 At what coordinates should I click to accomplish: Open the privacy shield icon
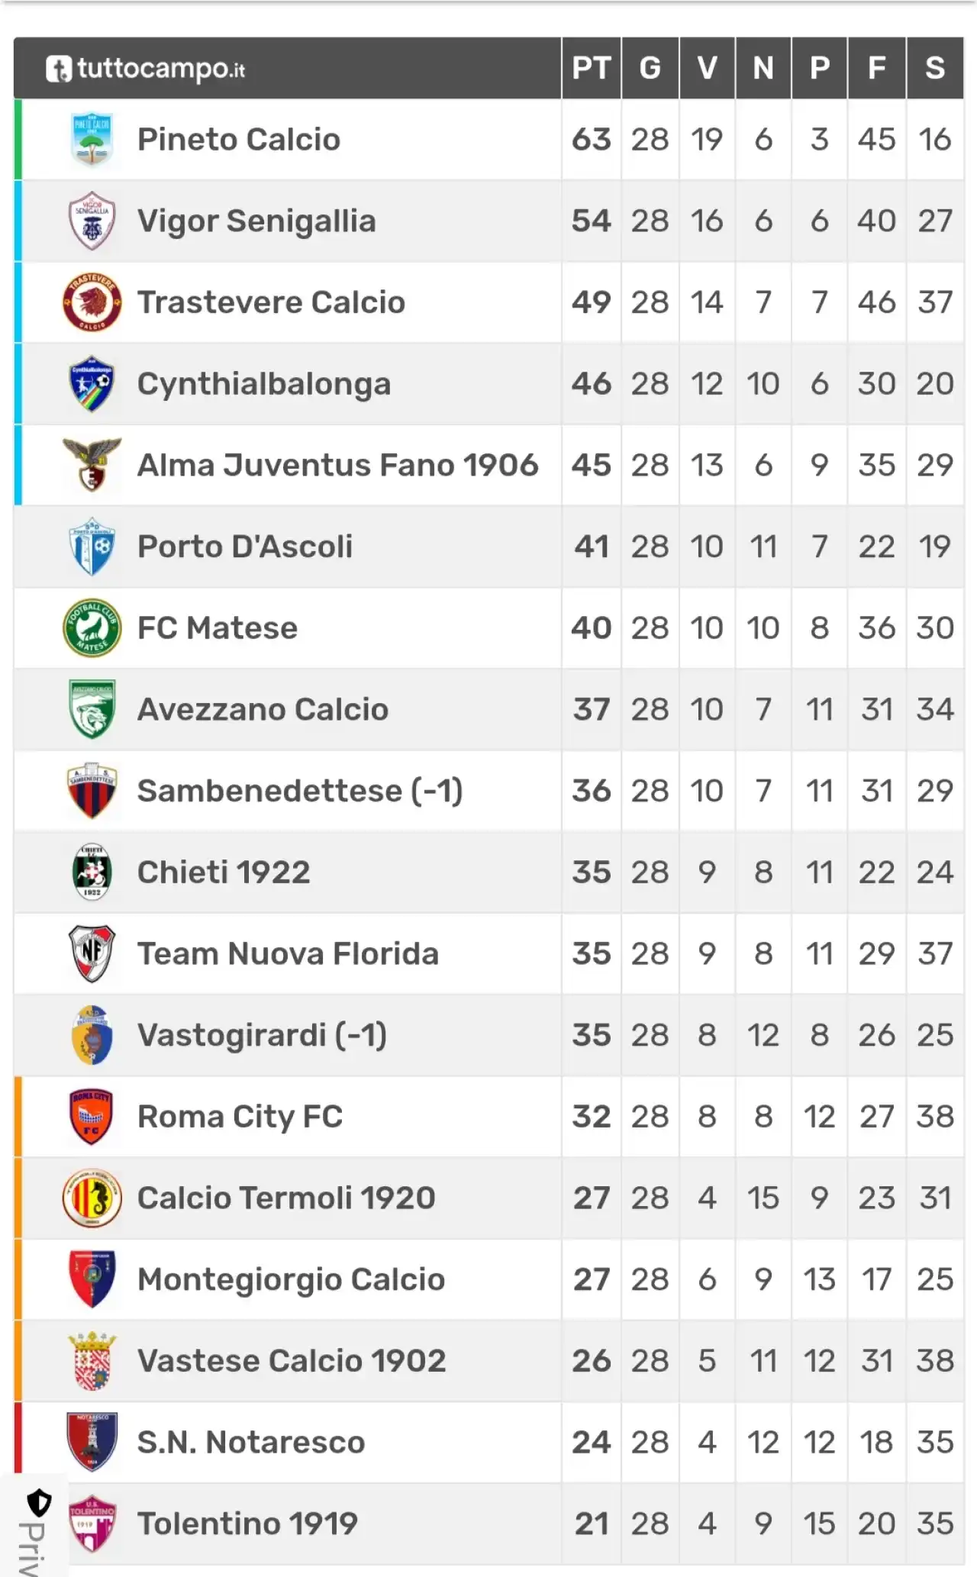pyautogui.click(x=39, y=1504)
